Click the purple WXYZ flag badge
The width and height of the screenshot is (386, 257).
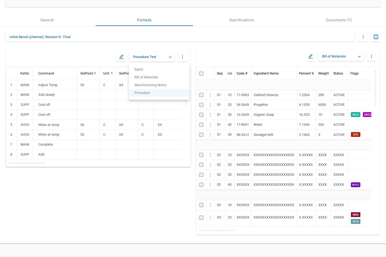[x=356, y=185]
